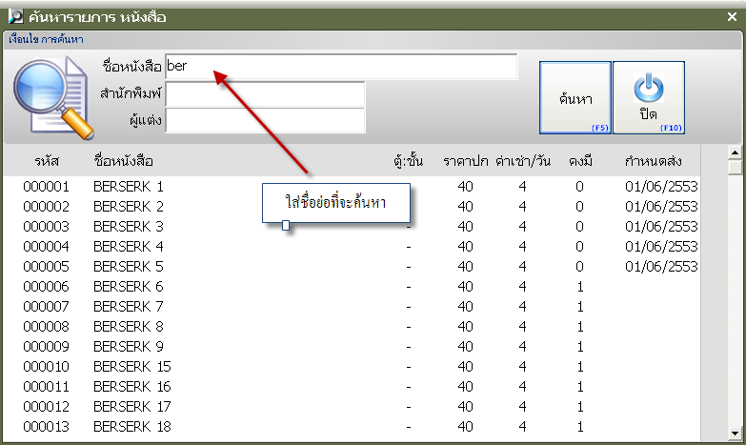Click the ชื่อหนังสือ input field containing 'ber'
The image size is (746, 445).
point(341,66)
